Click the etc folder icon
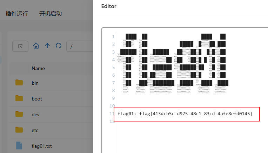Viewport: 268px width, 153px height. point(19,130)
